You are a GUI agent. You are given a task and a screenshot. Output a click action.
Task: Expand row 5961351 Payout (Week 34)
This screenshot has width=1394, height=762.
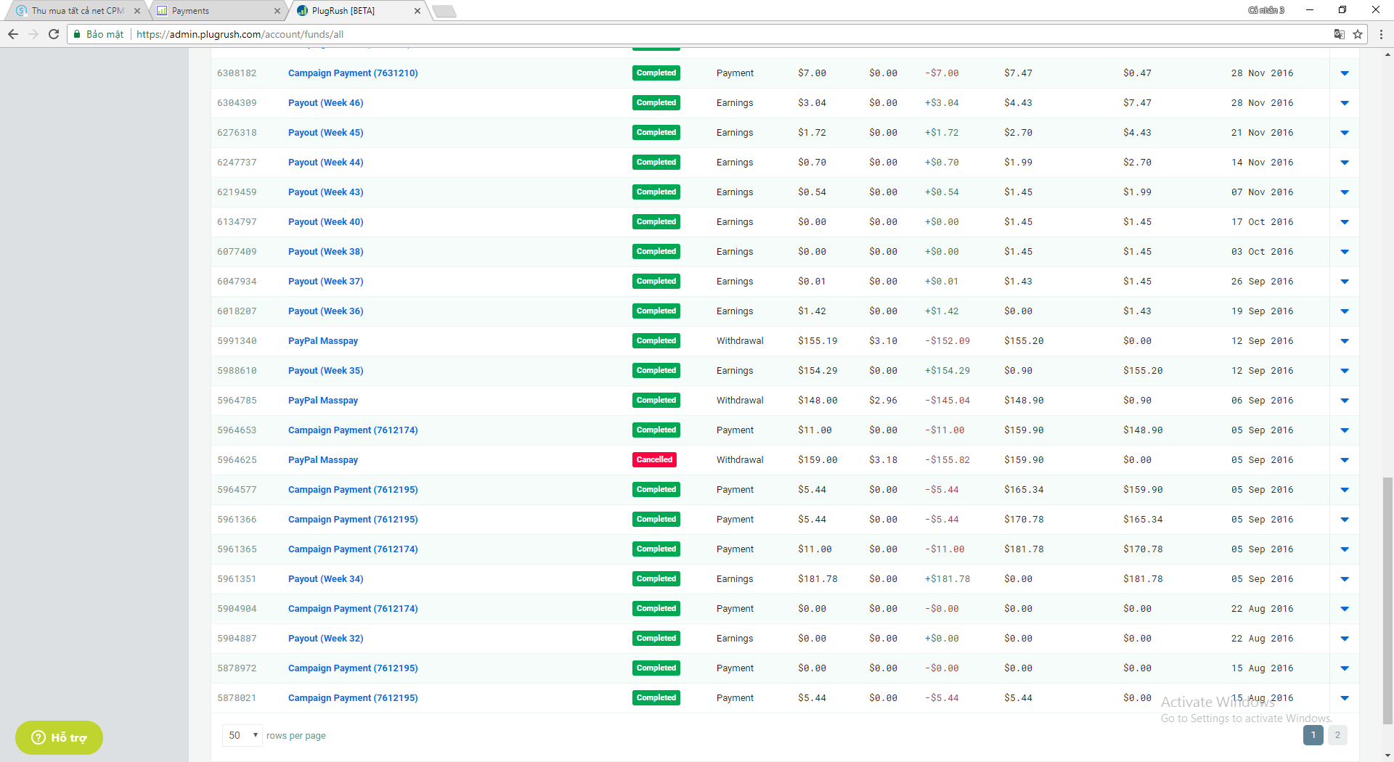tap(1344, 579)
